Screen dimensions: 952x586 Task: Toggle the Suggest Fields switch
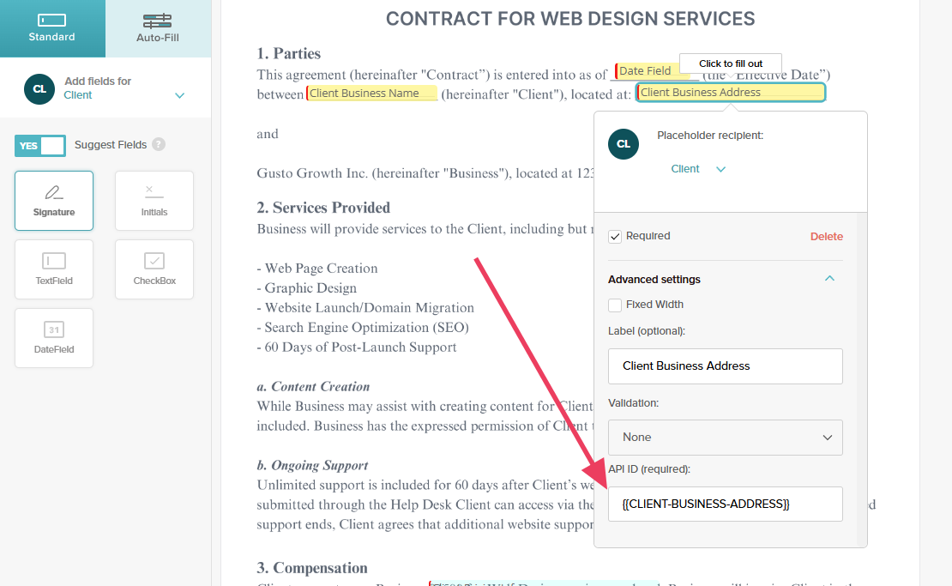tap(40, 146)
